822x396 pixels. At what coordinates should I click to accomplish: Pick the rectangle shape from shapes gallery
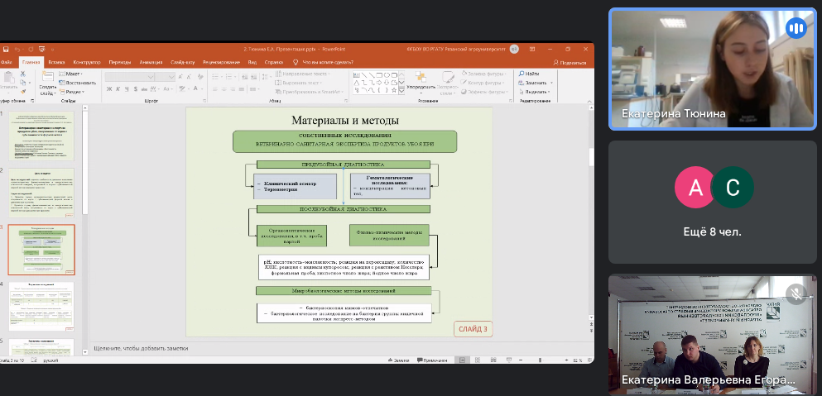coord(380,75)
